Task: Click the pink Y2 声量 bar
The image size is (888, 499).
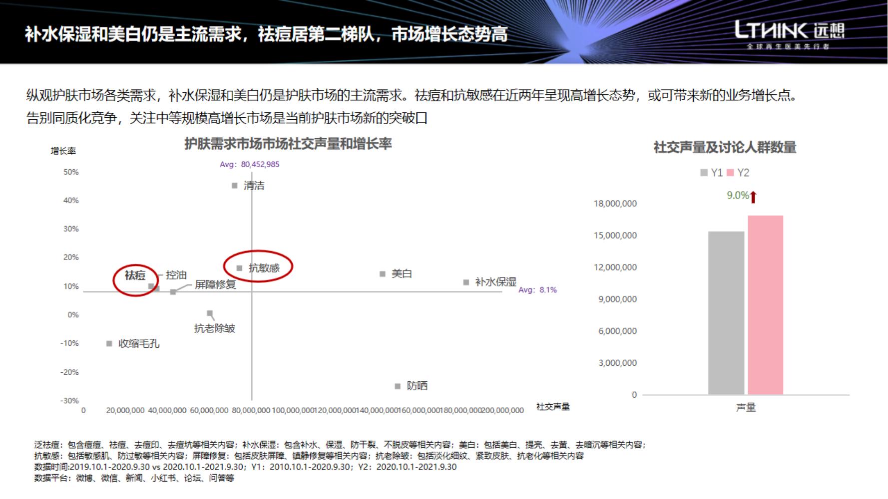Action: 765,305
